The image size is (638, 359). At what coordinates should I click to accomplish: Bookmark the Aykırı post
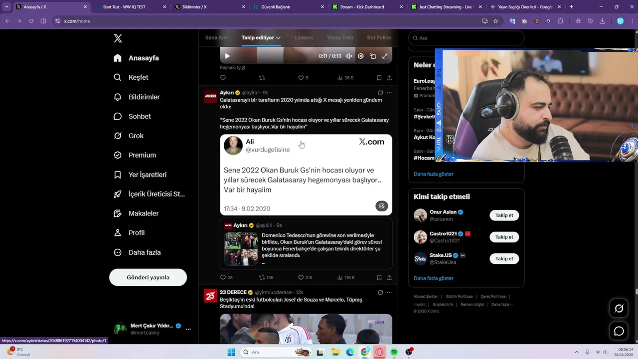[379, 278]
